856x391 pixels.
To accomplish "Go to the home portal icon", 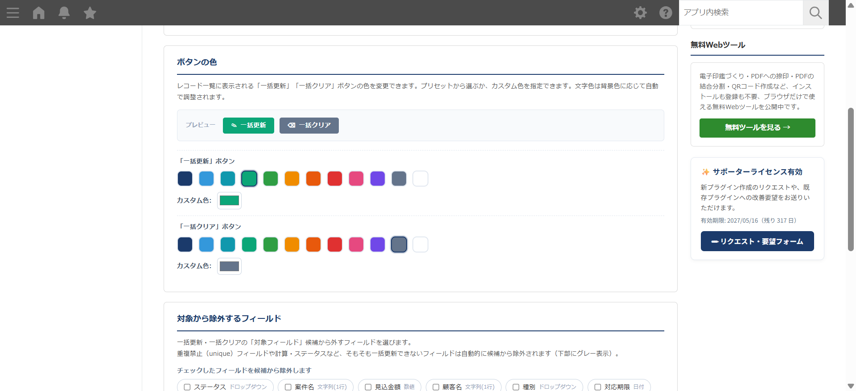I will tap(39, 12).
